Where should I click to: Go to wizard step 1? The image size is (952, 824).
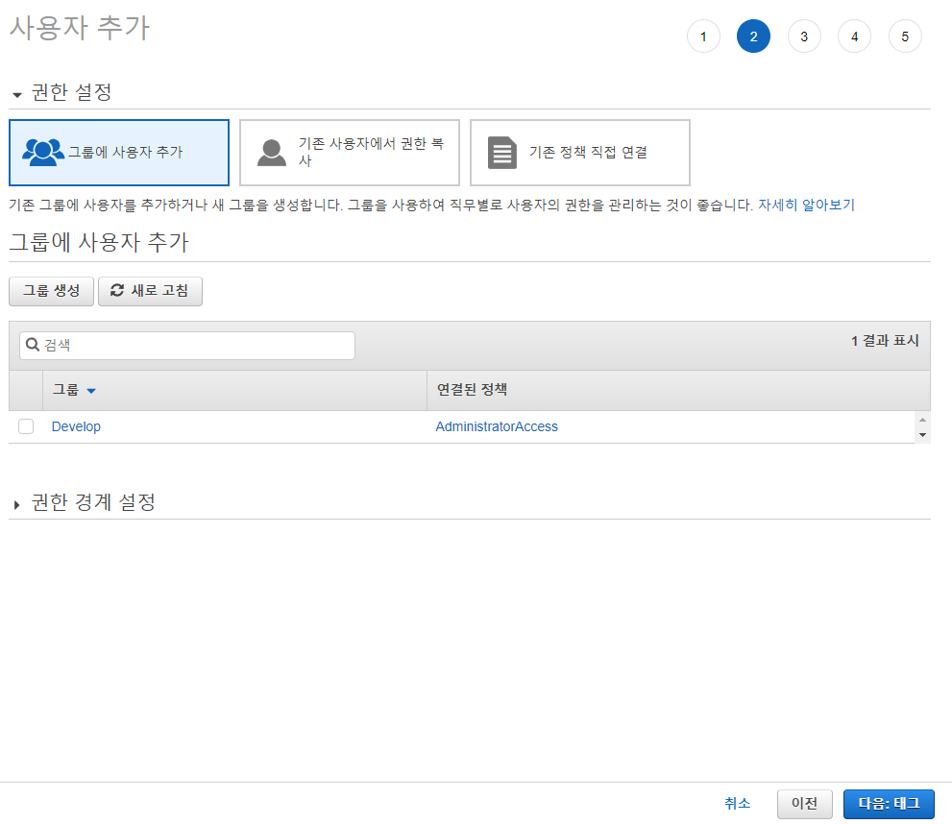point(704,36)
